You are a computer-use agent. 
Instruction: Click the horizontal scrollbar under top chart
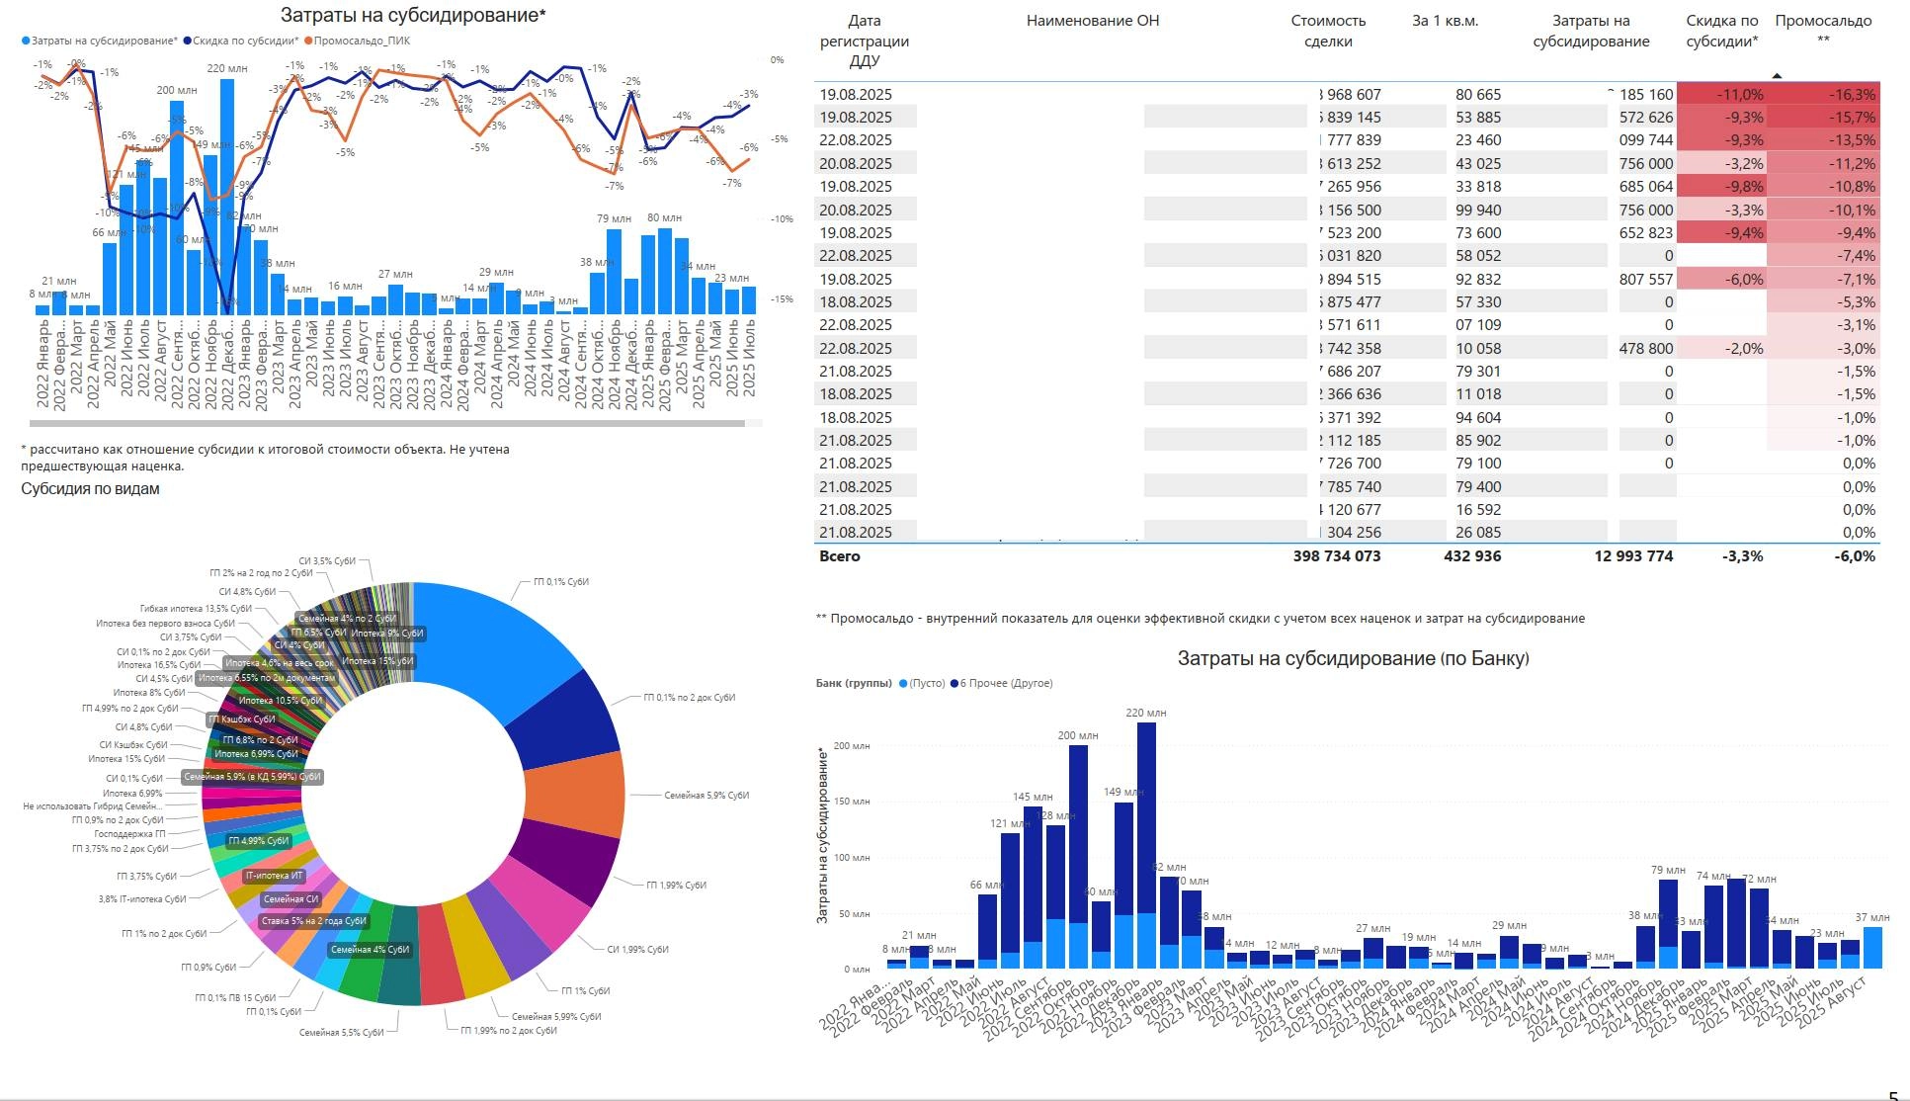[x=385, y=423]
